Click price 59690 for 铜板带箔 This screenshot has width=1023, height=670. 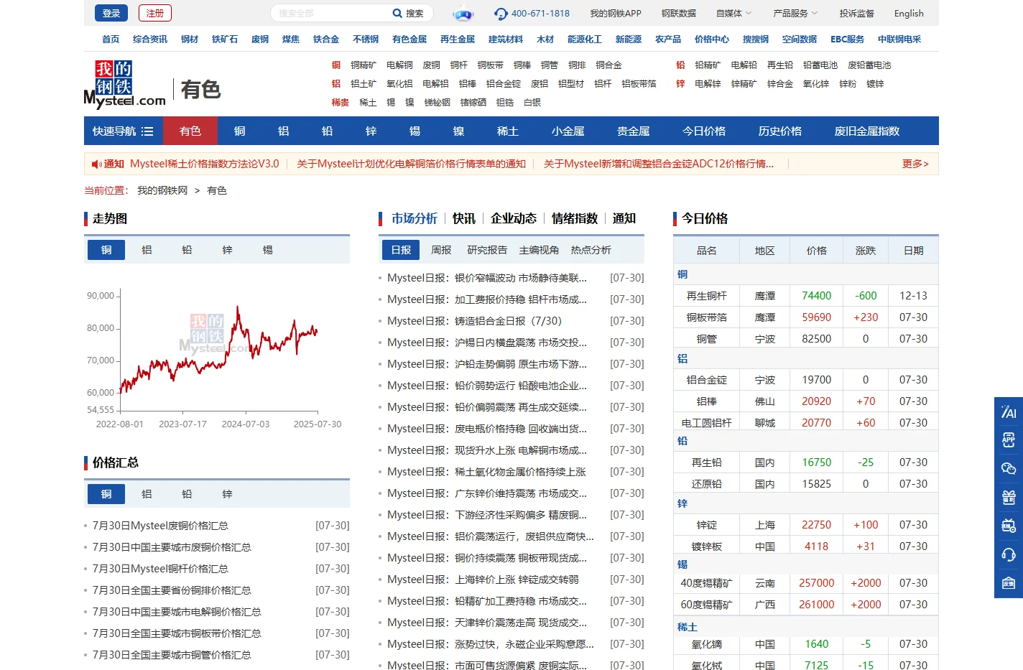816,317
